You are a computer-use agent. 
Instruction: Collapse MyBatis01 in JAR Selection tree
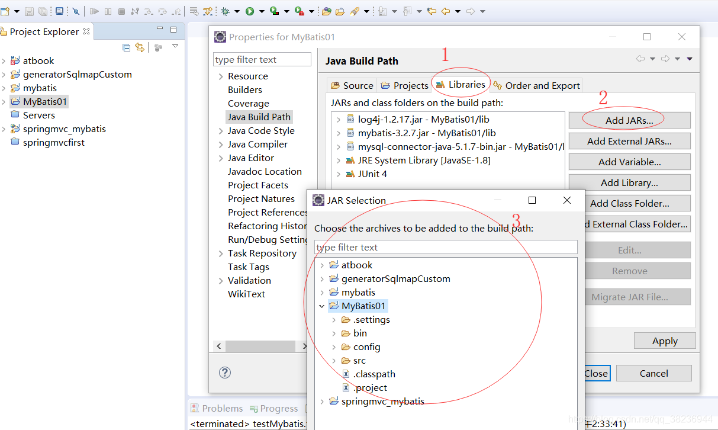pyautogui.click(x=322, y=306)
